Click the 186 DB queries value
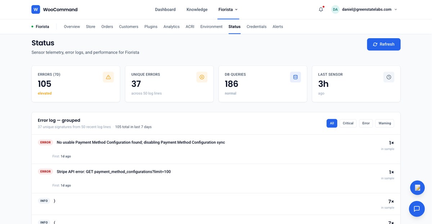 (x=231, y=84)
